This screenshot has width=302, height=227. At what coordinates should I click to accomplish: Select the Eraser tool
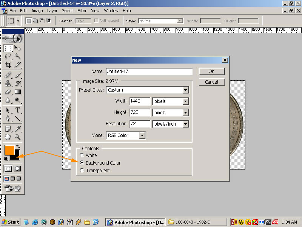tap(8, 92)
